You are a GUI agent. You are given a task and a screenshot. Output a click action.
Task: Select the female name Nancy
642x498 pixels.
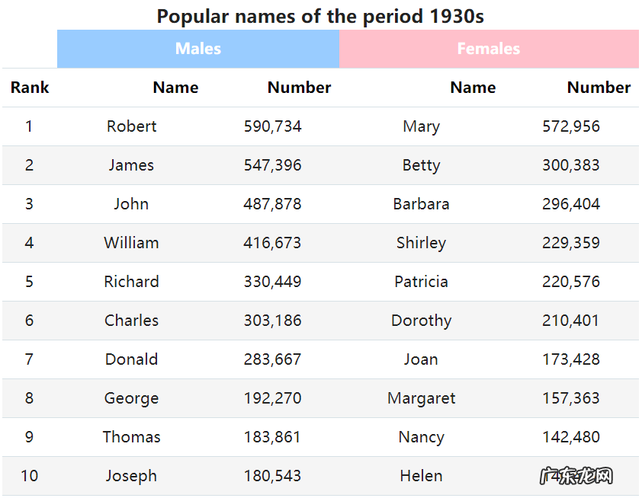pos(421,437)
